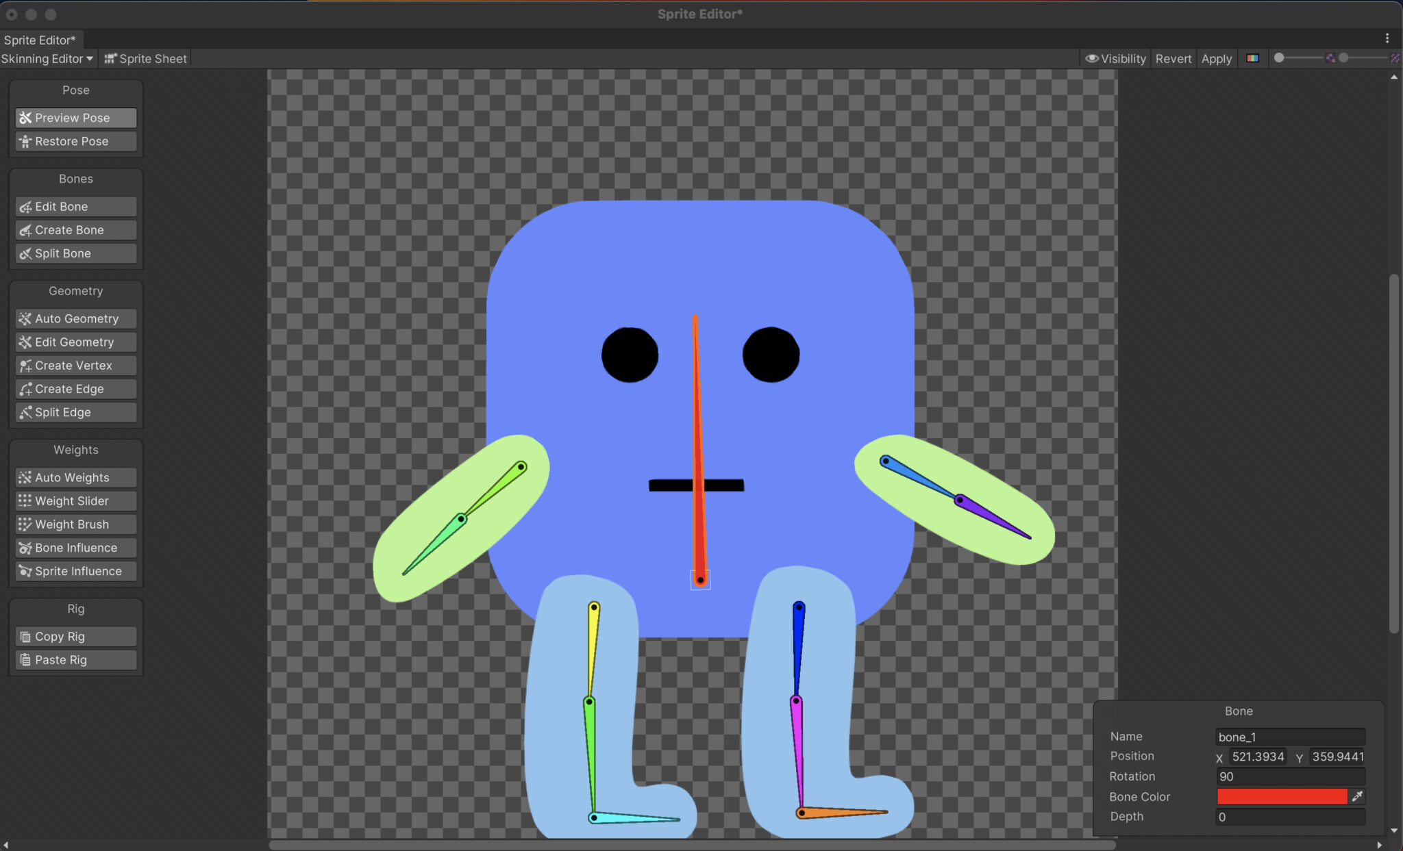1403x851 pixels.
Task: Open the overflow menu in the top-right corner
Action: [1388, 38]
